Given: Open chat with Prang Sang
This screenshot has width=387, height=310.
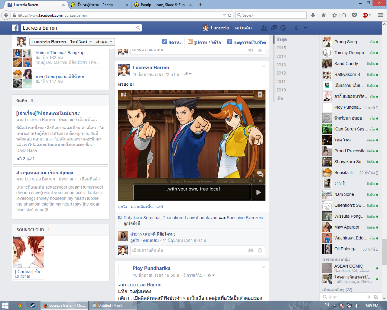Looking at the screenshot, I should [351, 42].
